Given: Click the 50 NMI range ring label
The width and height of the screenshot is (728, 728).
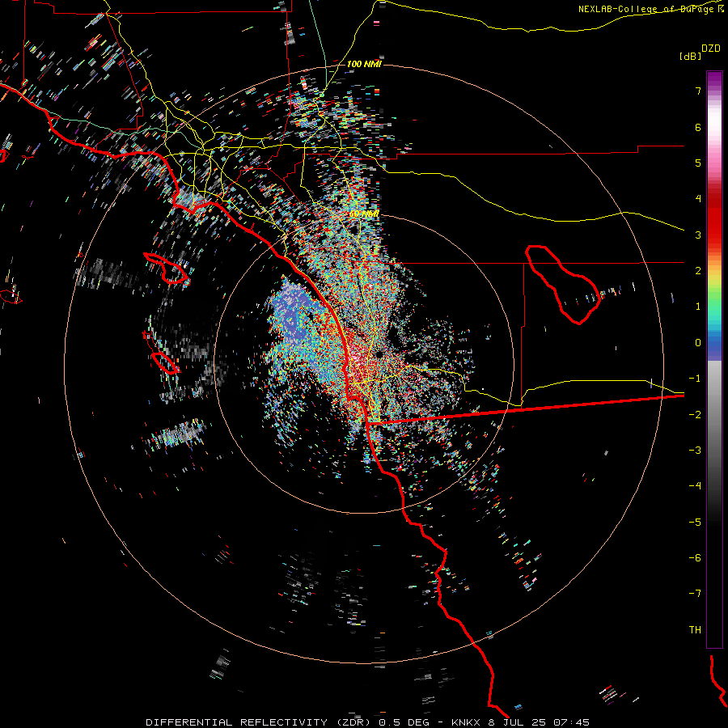Looking at the screenshot, I should pyautogui.click(x=364, y=214).
